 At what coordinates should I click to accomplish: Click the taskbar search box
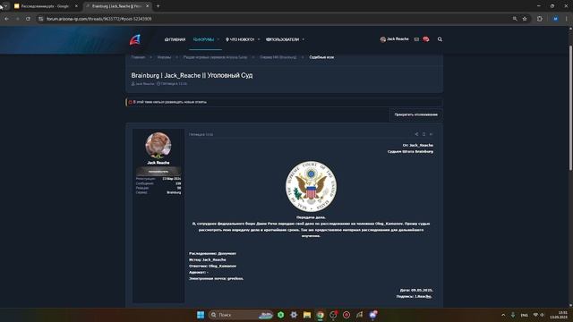click(241, 315)
